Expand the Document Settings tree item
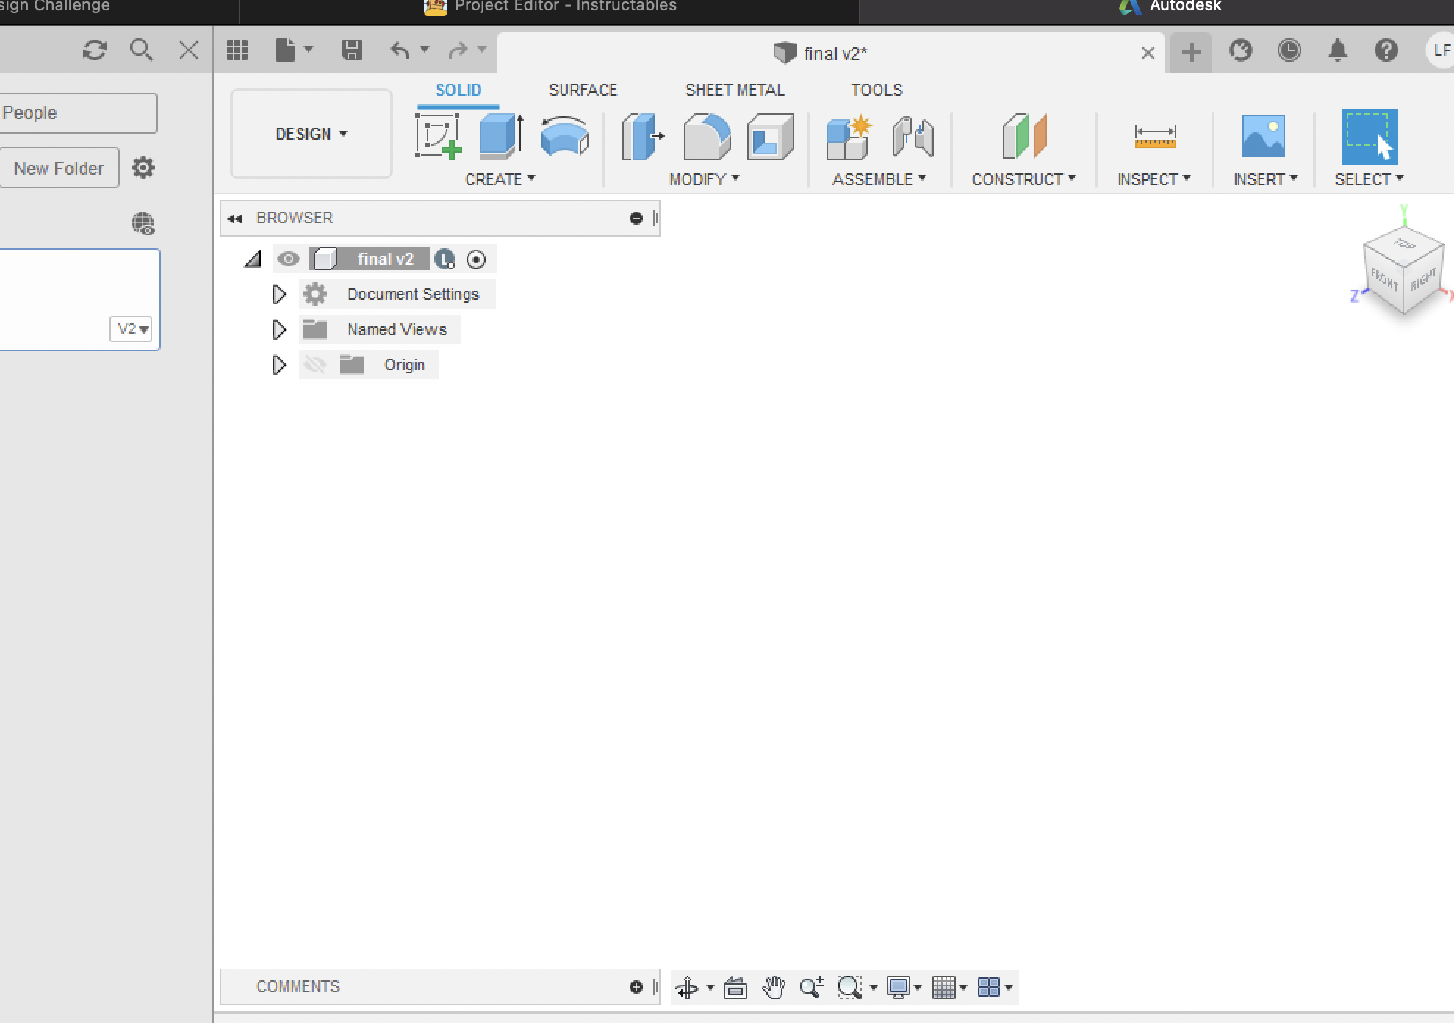The width and height of the screenshot is (1454, 1023). (278, 294)
